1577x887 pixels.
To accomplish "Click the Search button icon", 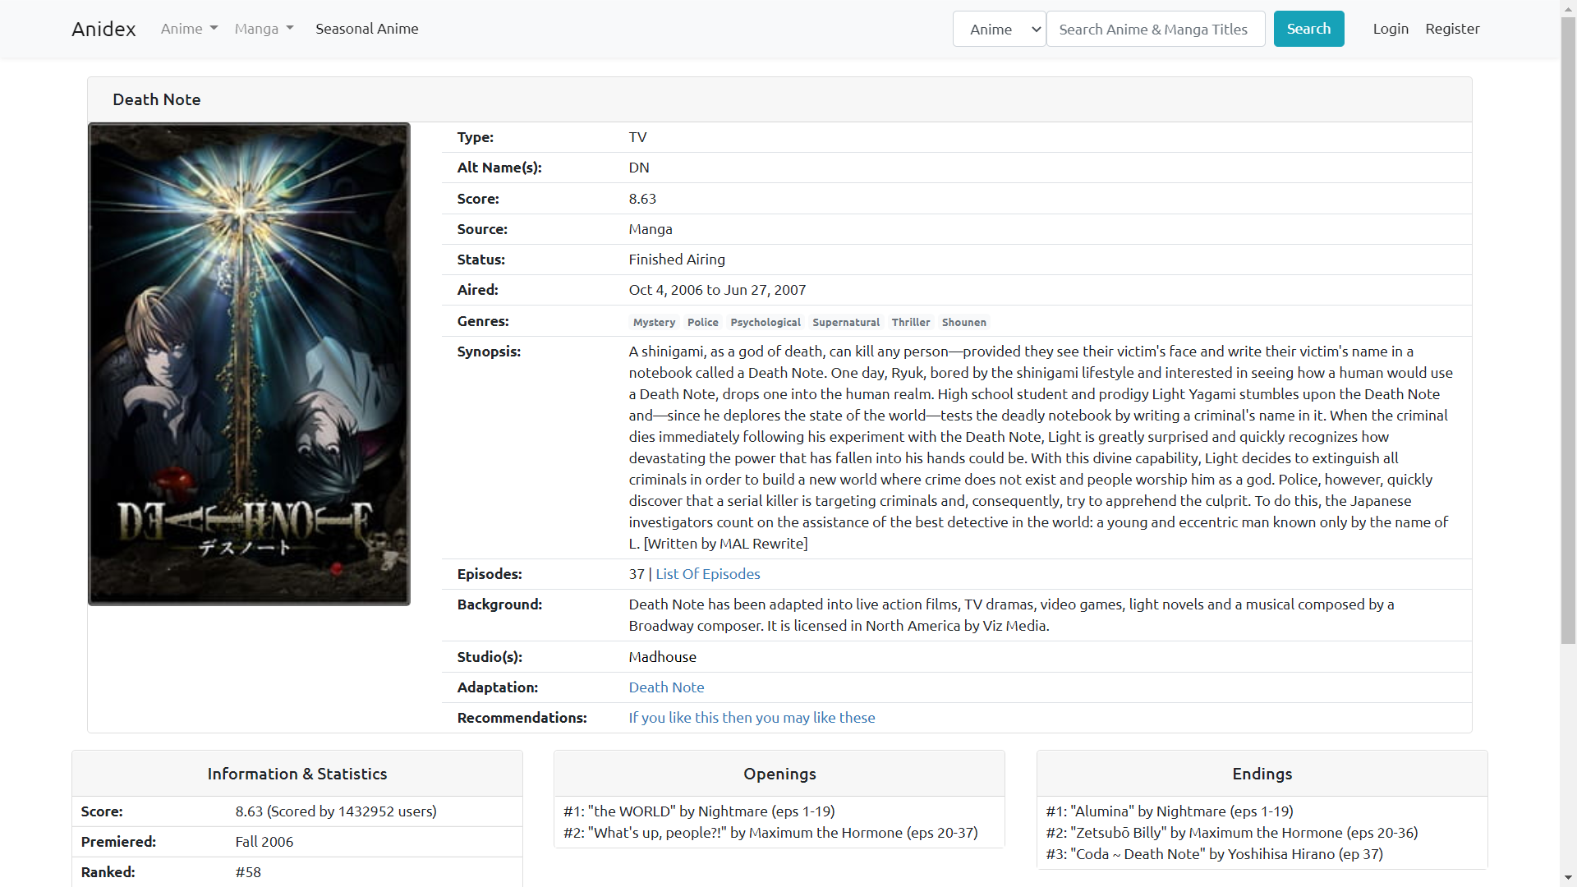I will (1308, 28).
